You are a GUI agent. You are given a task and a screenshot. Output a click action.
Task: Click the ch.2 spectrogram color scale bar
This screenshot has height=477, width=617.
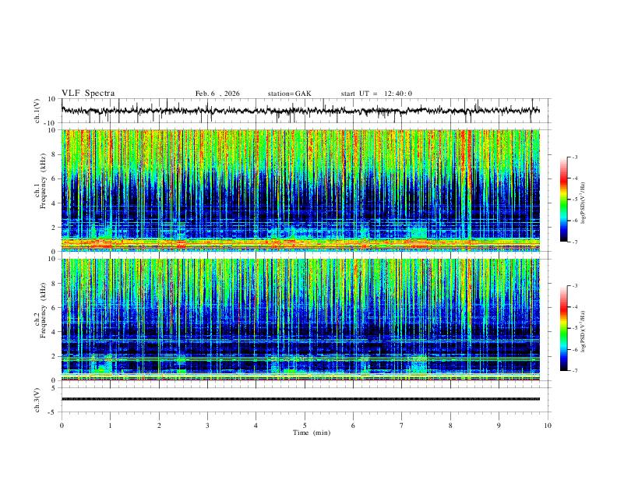click(563, 328)
